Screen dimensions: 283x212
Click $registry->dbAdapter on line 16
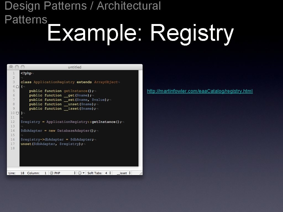(x=42, y=139)
